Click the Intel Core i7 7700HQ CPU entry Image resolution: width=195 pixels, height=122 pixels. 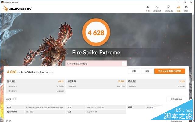point(95,107)
